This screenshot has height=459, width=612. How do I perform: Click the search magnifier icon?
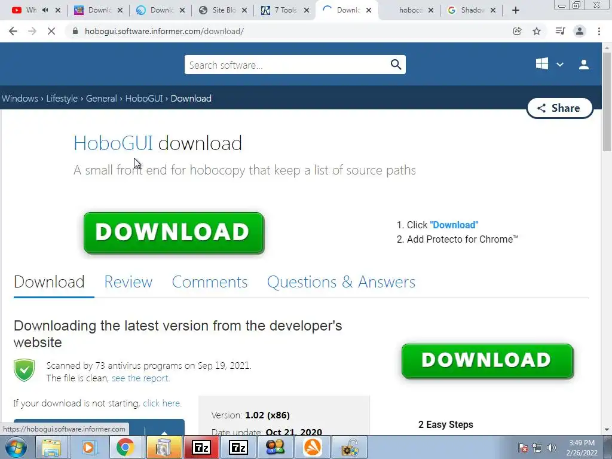[396, 65]
